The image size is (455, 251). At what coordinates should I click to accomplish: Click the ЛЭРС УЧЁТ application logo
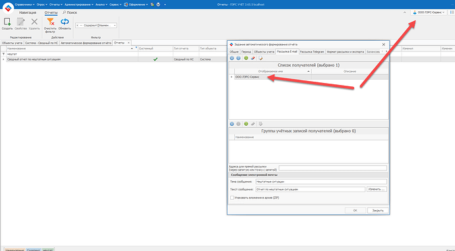(8, 8)
